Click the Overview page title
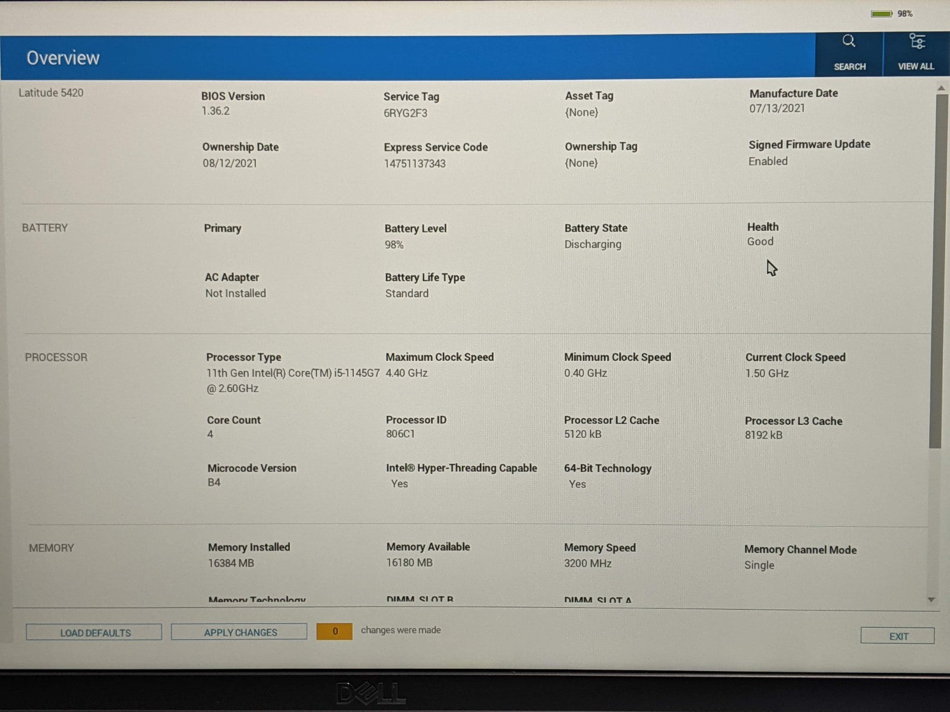 [63, 58]
